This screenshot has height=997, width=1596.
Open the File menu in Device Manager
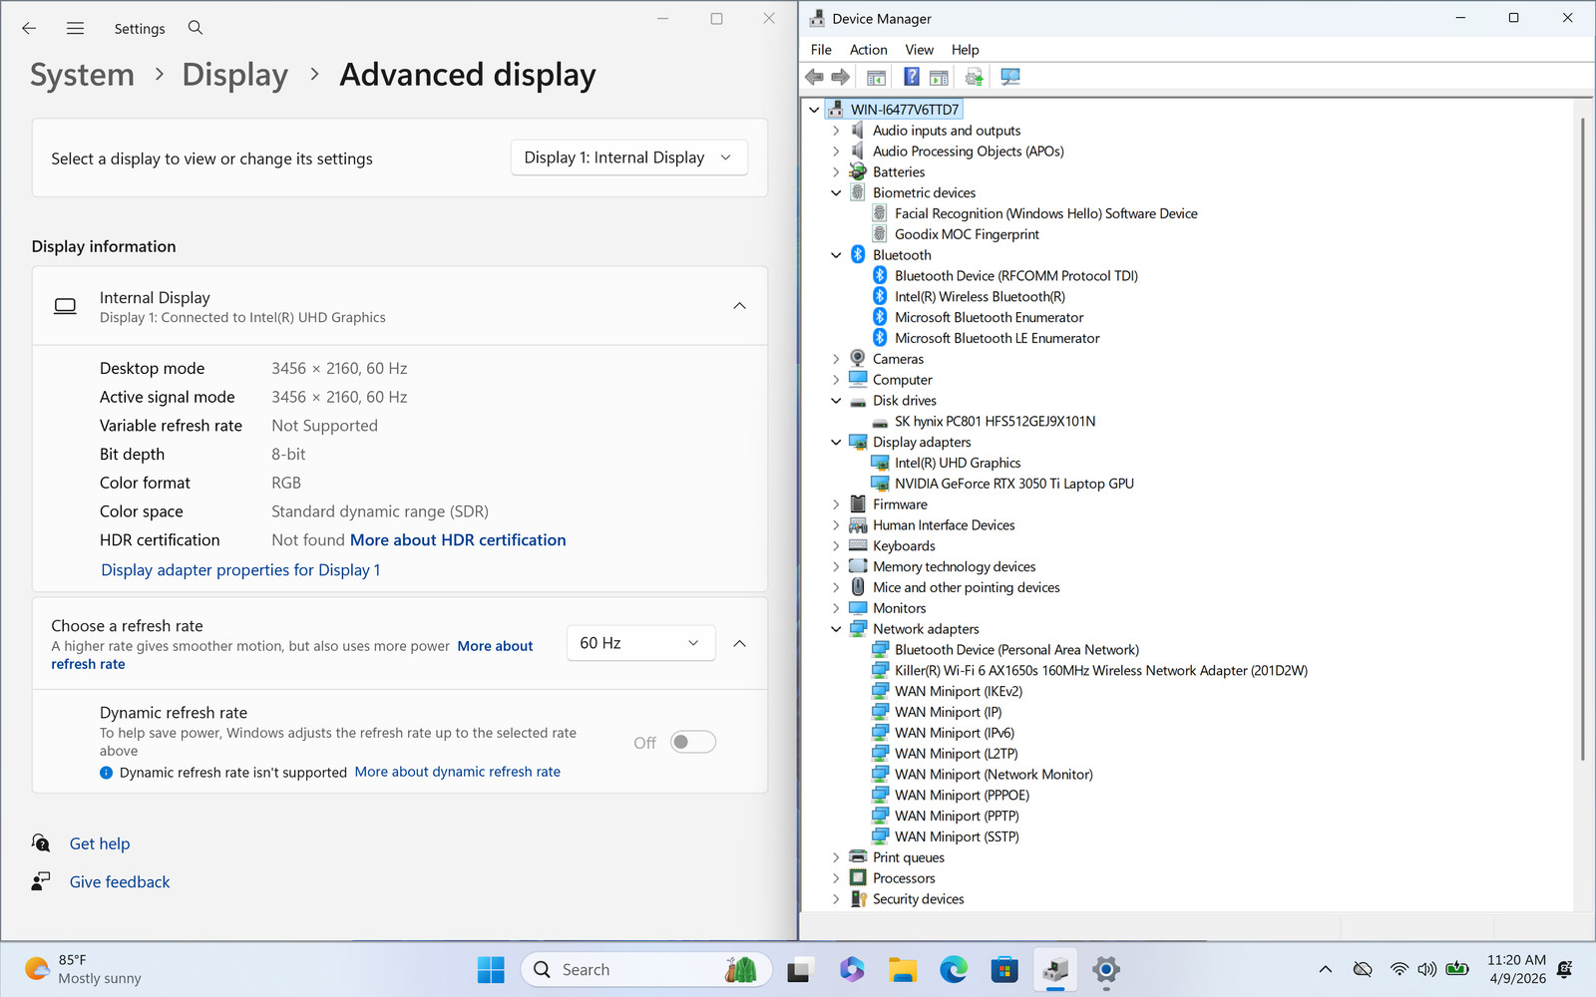821,50
